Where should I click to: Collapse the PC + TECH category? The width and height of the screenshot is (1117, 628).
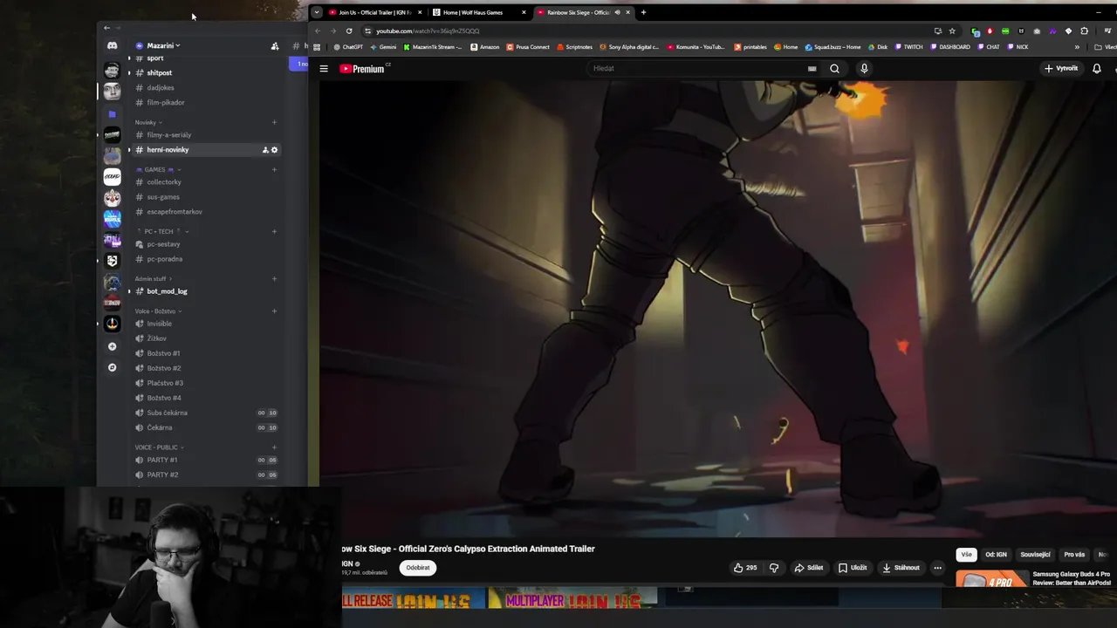click(162, 231)
